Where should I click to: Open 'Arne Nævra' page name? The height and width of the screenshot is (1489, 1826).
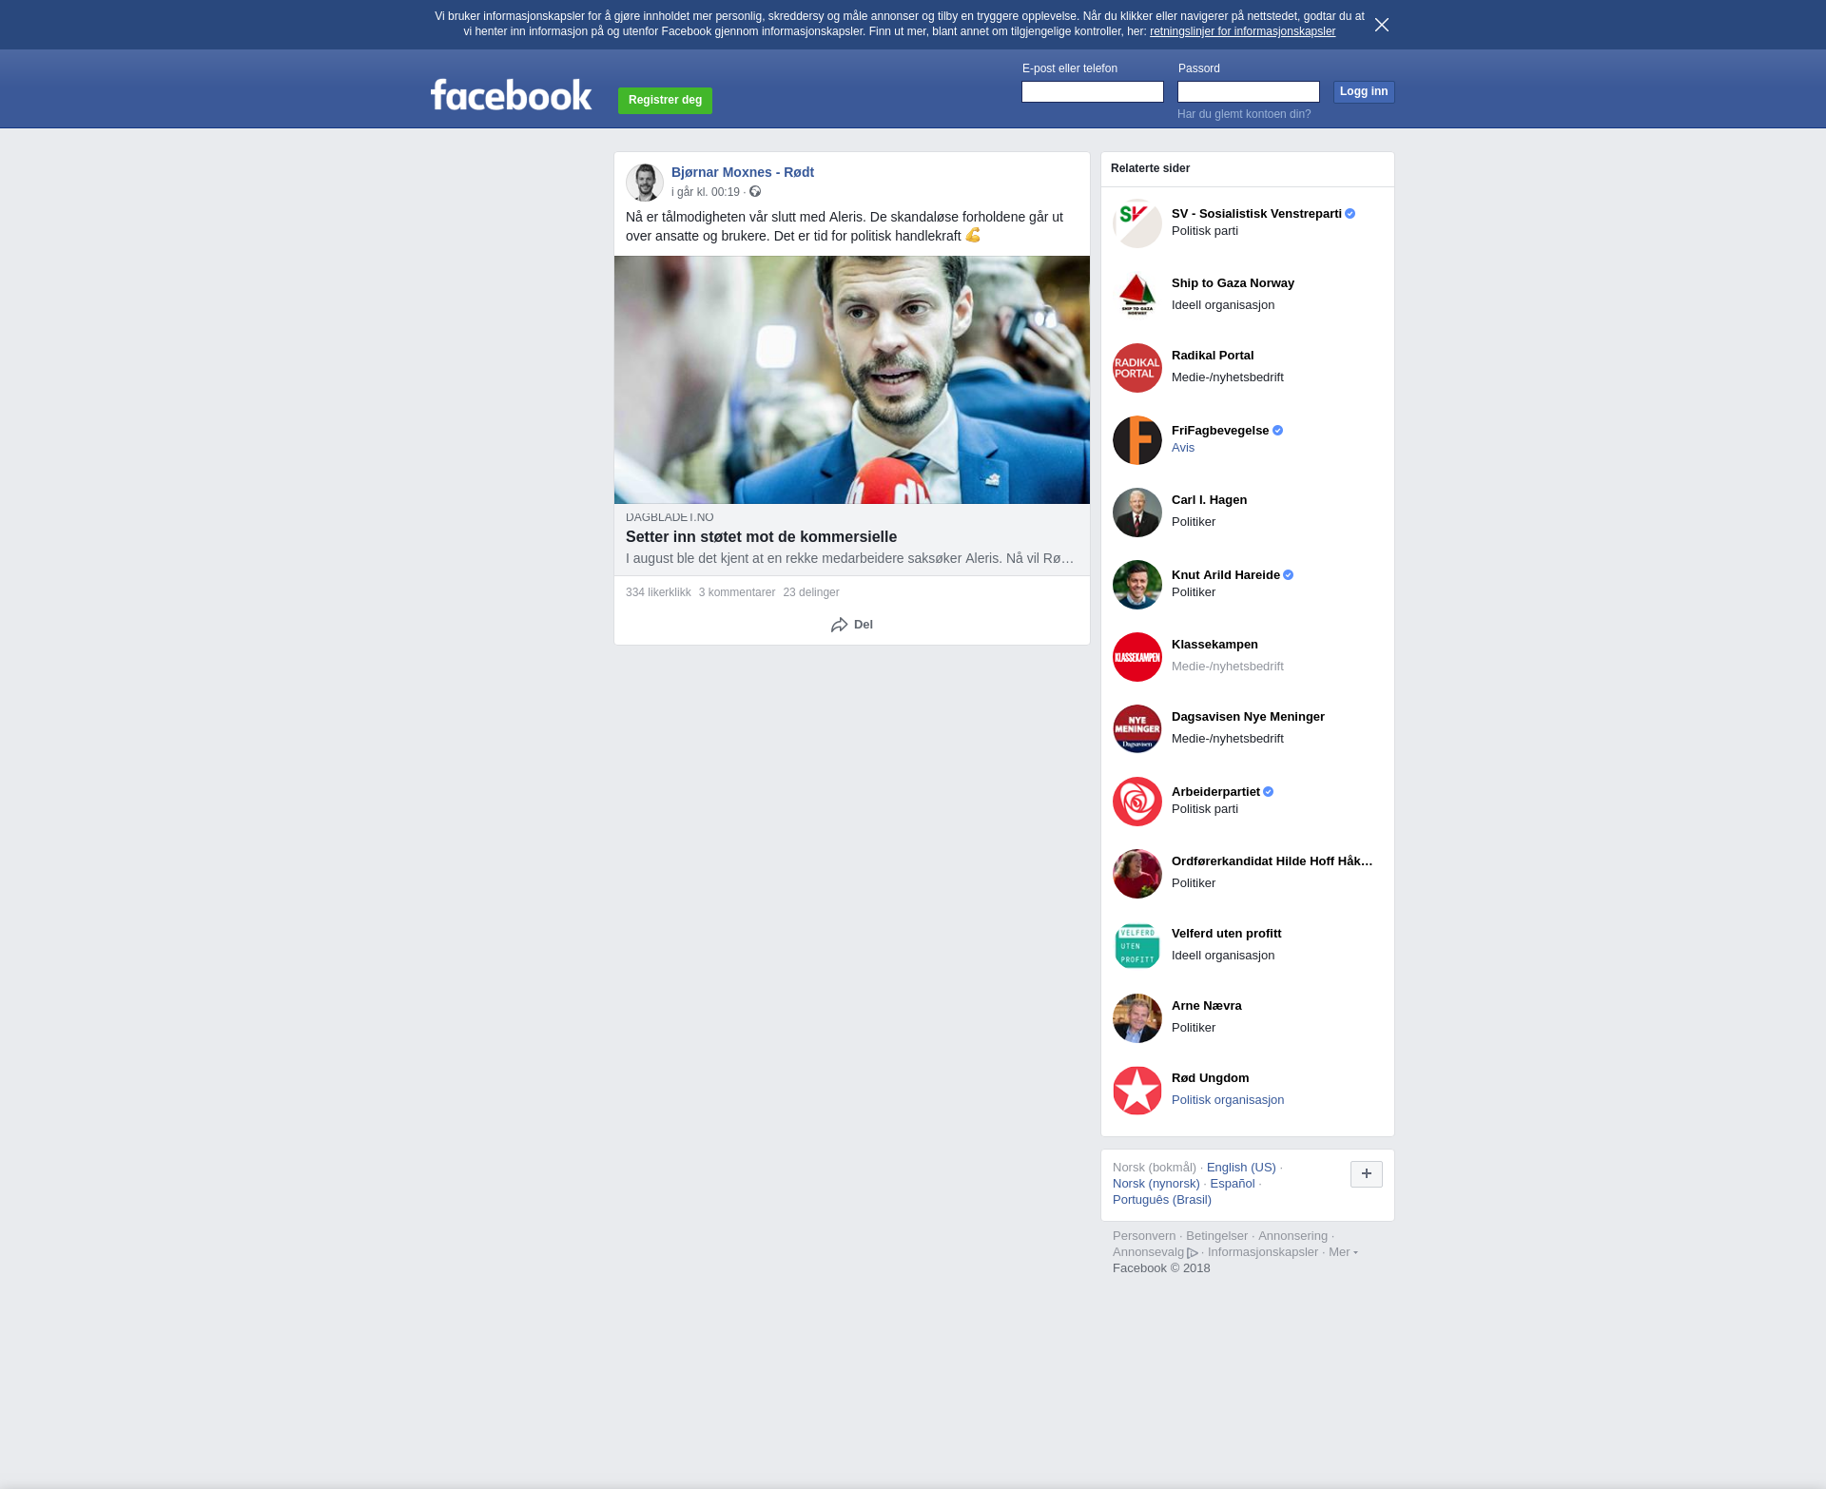click(1206, 1006)
